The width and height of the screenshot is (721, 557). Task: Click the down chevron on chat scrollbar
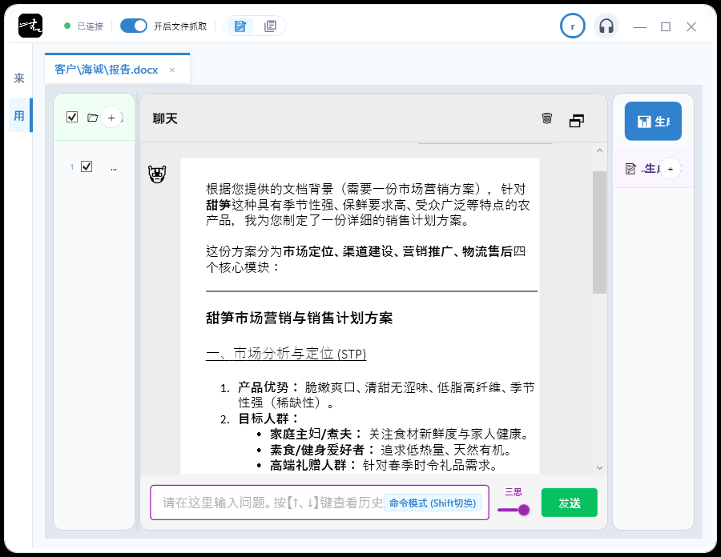(599, 467)
